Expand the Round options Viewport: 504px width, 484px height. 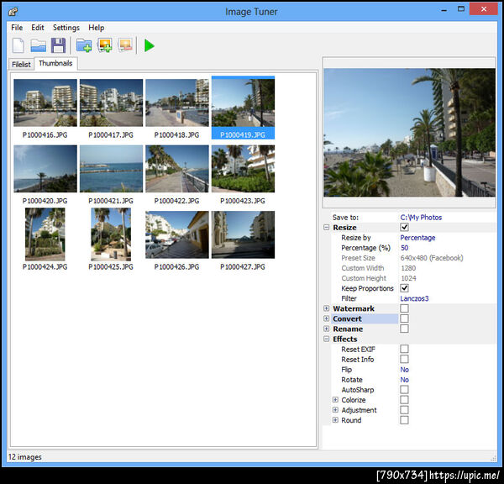click(335, 420)
